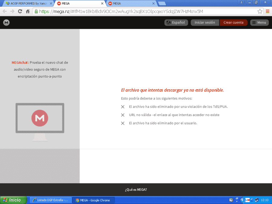Close the active MEGA tab
The height and width of the screenshot is (204, 272).
(x=102, y=3)
